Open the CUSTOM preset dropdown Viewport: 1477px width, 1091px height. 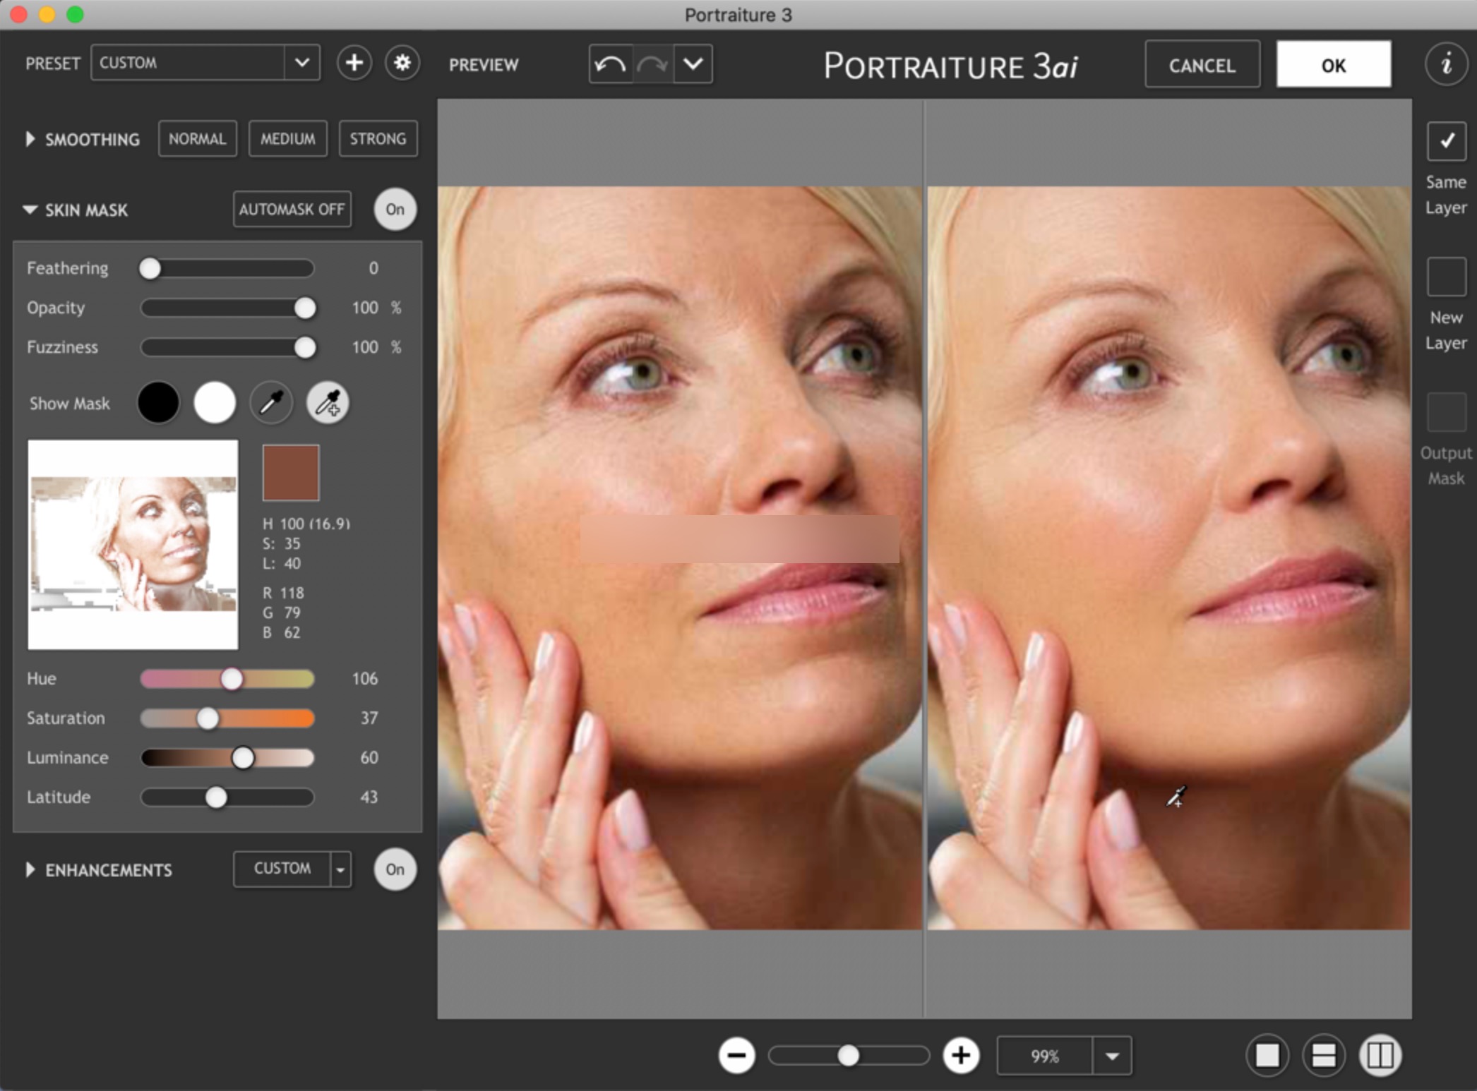pos(302,63)
